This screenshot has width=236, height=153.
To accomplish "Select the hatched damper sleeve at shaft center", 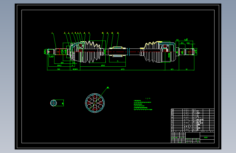I will (x=118, y=52).
